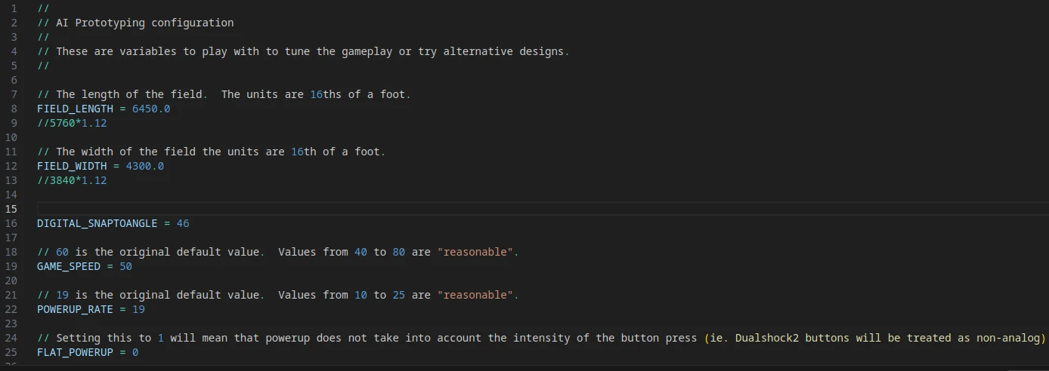Screen dimensions: 1049x371
Task: Click the //3840*1.12 comment
Action: [72, 180]
